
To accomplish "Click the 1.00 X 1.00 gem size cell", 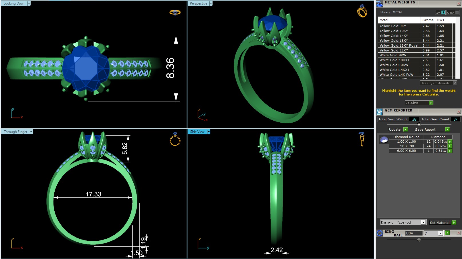I will (x=406, y=142).
